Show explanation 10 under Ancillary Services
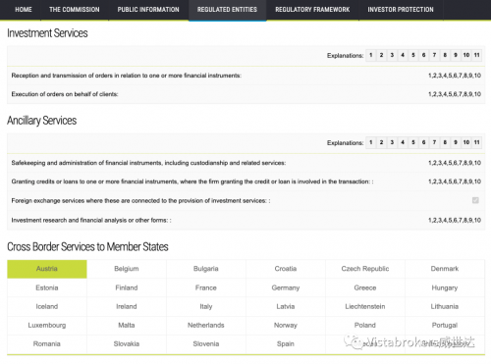Image resolution: width=491 pixels, height=364 pixels. (466, 142)
